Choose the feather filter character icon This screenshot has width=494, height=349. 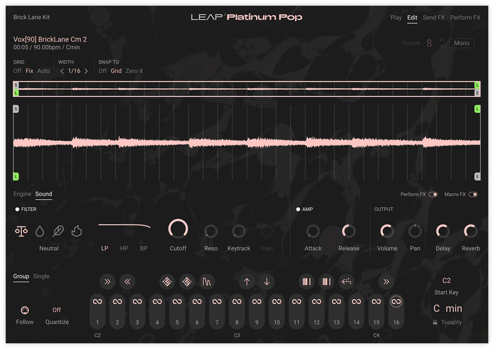(58, 231)
